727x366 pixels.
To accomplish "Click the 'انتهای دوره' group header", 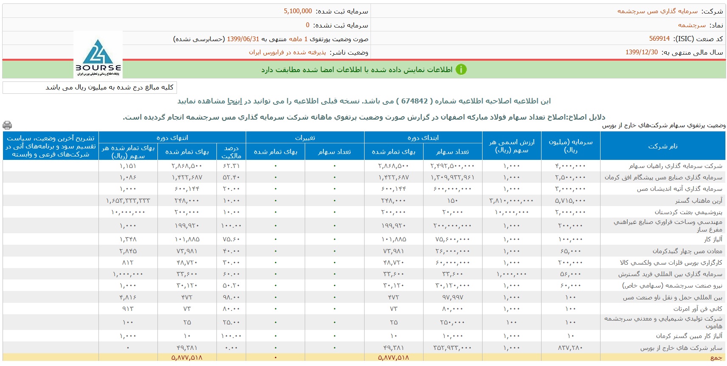I will pos(172,137).
